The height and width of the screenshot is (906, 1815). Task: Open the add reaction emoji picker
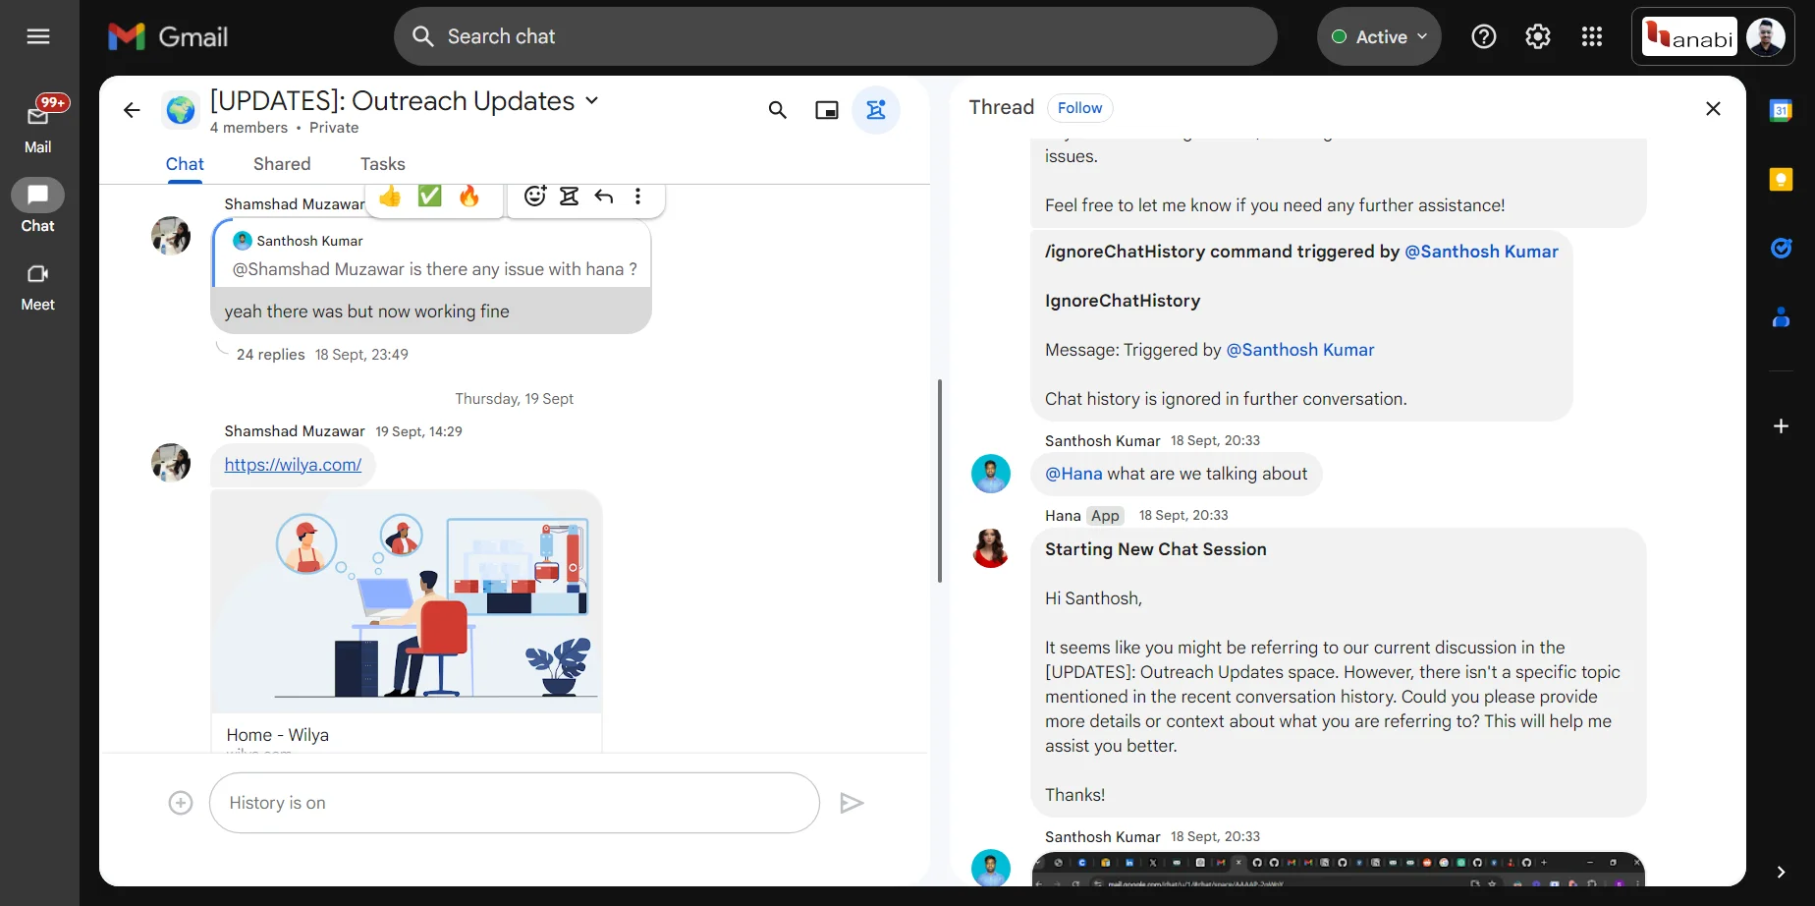point(535,197)
